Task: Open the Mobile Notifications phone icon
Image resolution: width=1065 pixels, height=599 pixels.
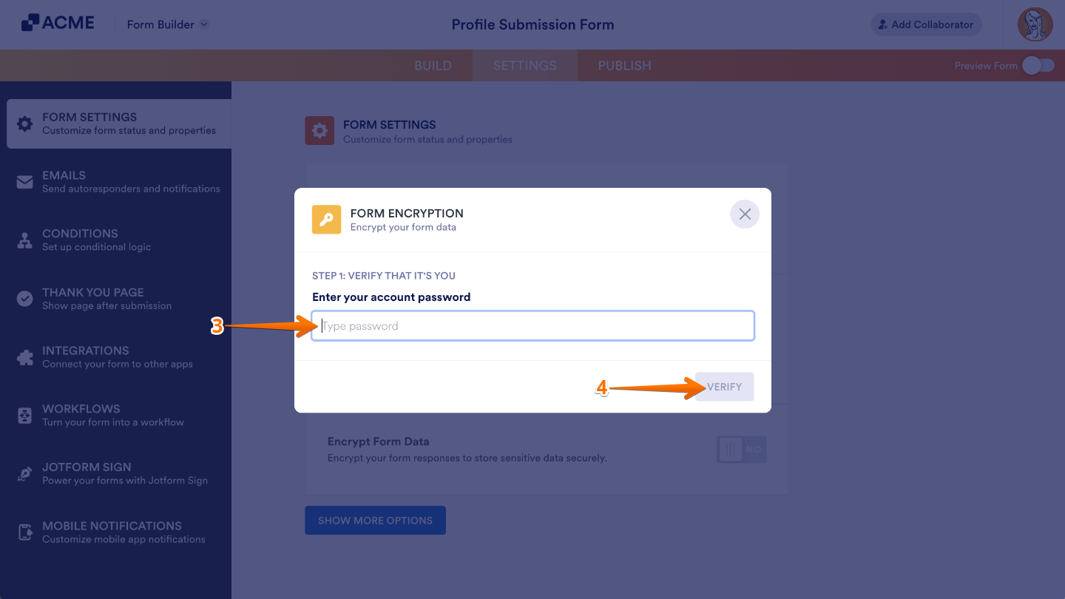Action: pyautogui.click(x=26, y=532)
